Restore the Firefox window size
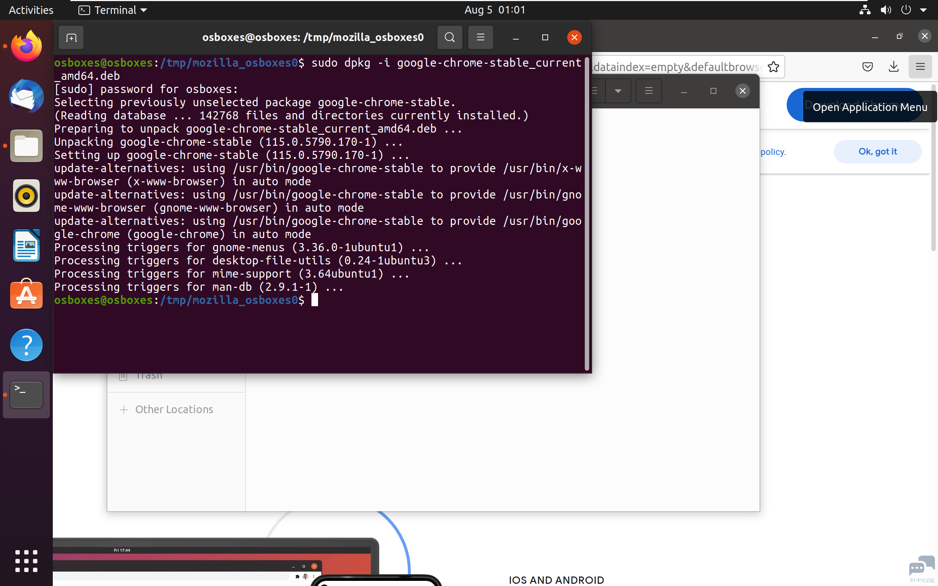This screenshot has height=586, width=938. pyautogui.click(x=900, y=36)
